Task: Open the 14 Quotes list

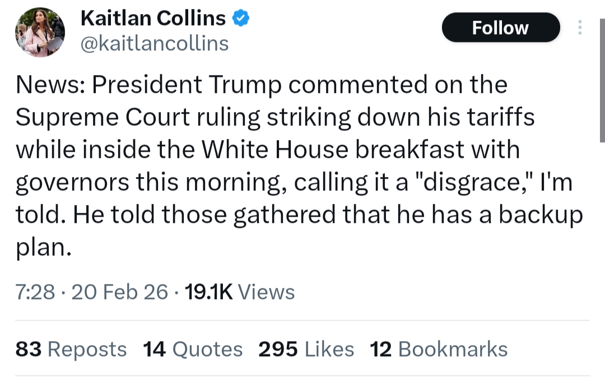Action: click(193, 349)
